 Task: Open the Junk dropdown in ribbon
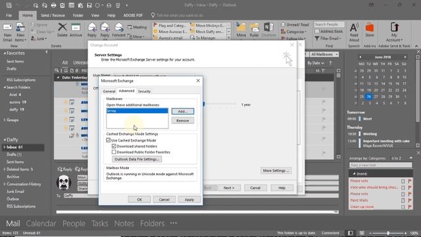point(39,39)
